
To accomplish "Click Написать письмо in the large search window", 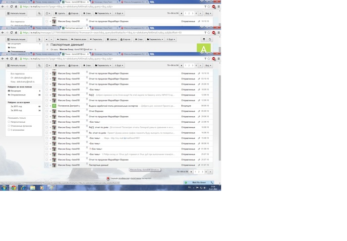I will (16, 66).
